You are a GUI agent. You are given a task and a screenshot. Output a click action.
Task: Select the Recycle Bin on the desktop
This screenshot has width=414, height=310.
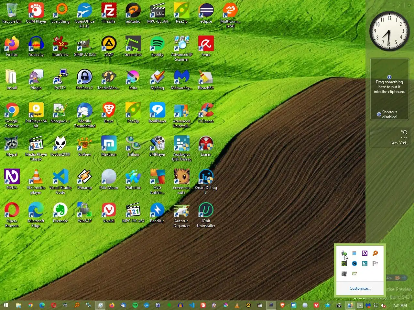point(12,13)
